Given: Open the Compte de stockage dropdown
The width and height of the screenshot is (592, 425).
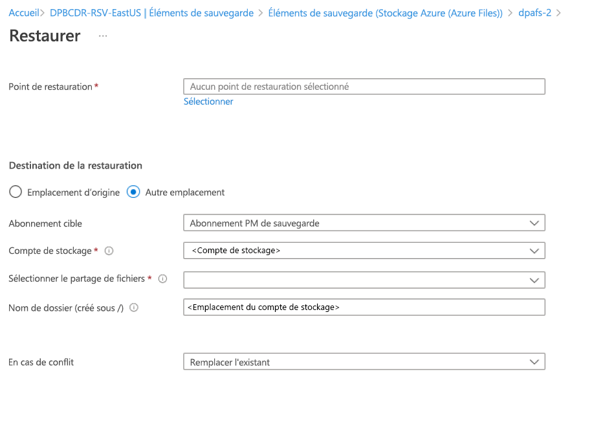Looking at the screenshot, I should click(364, 250).
